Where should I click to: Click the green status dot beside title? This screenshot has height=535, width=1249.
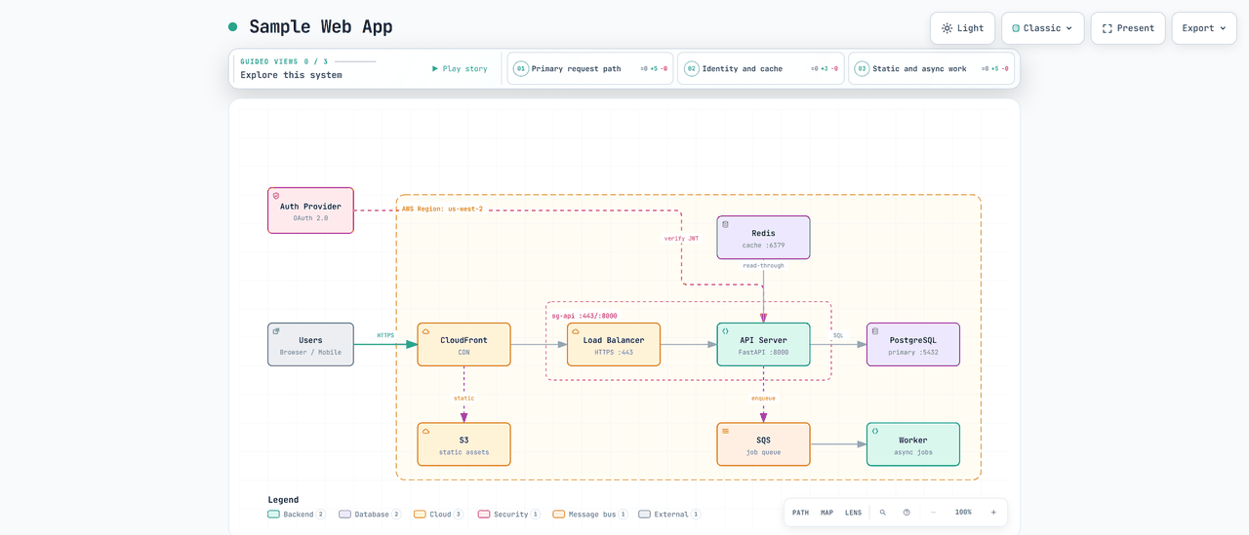232,27
